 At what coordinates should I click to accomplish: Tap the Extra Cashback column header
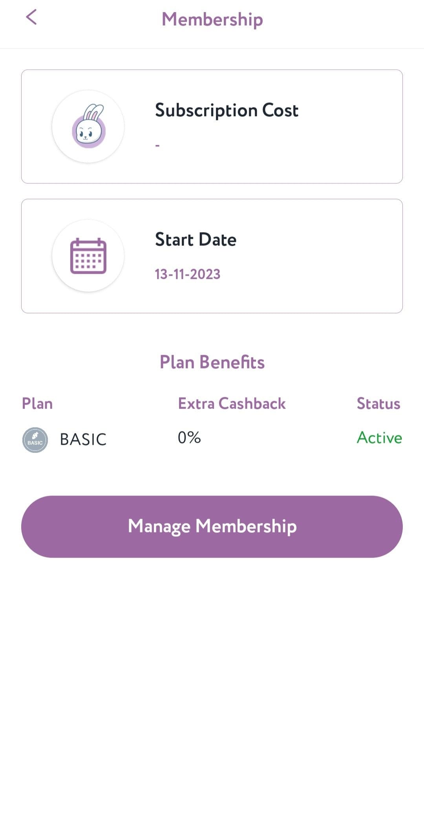pos(232,404)
